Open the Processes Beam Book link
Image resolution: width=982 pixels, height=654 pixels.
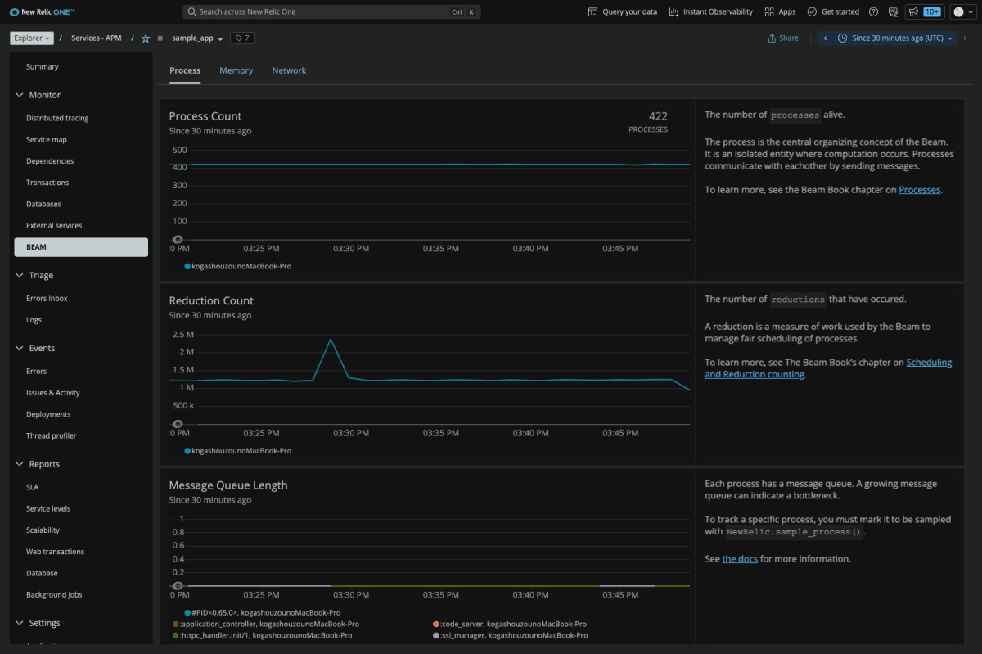920,190
